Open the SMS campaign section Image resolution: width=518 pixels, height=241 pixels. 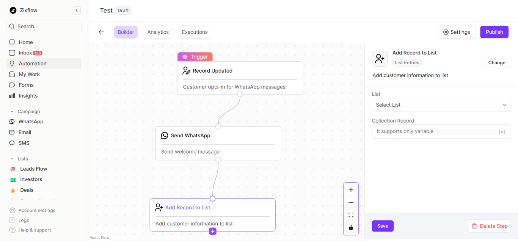click(24, 143)
